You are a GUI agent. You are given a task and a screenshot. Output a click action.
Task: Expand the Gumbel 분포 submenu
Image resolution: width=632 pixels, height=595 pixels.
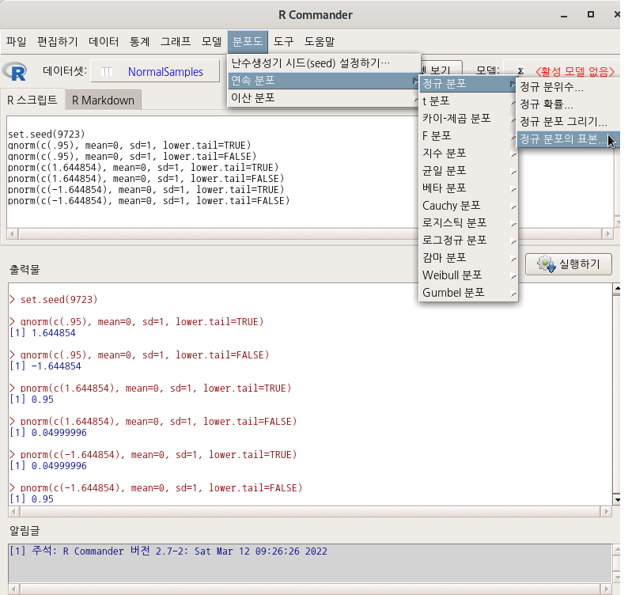(468, 293)
